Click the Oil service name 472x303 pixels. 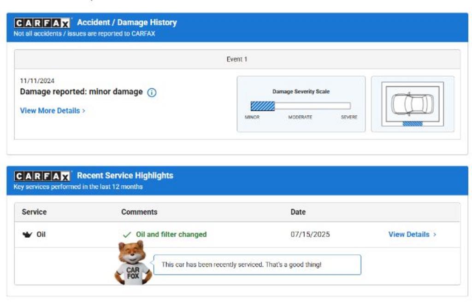[41, 234]
